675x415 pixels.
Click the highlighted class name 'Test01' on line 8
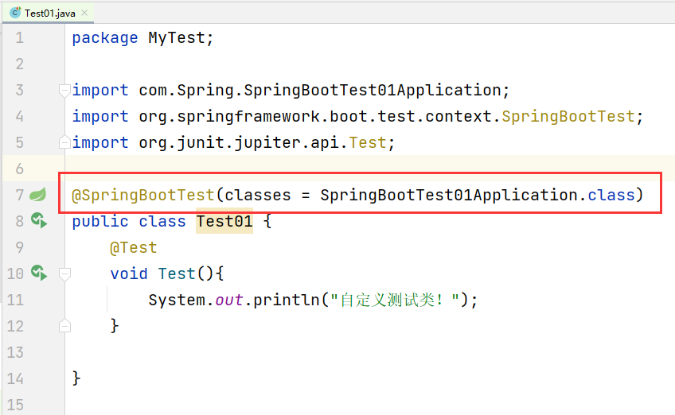(224, 221)
